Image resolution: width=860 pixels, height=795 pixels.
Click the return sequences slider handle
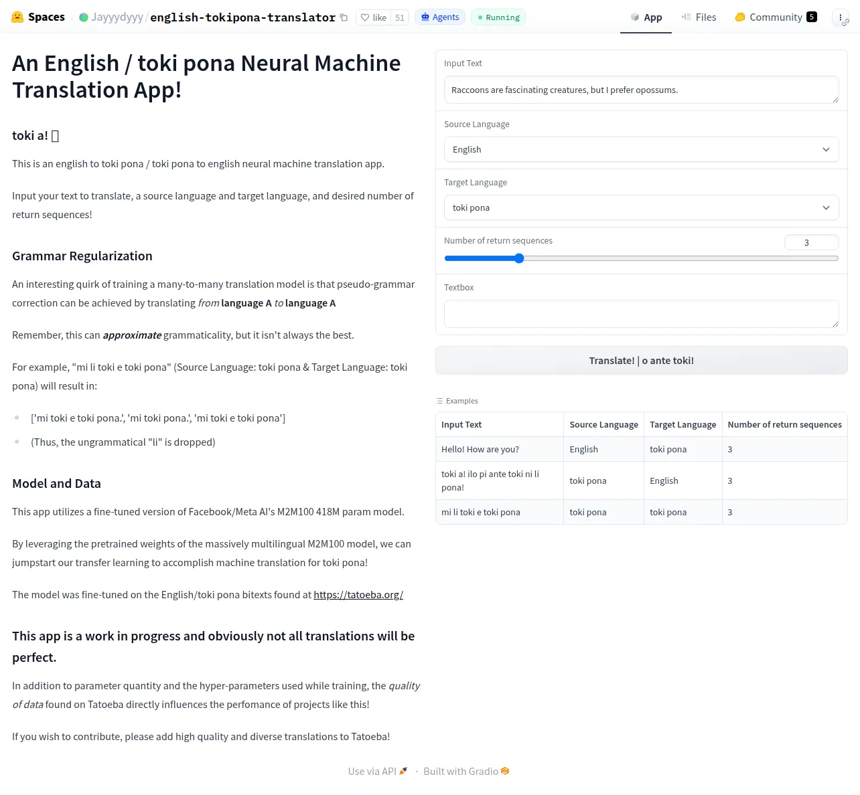coord(519,258)
